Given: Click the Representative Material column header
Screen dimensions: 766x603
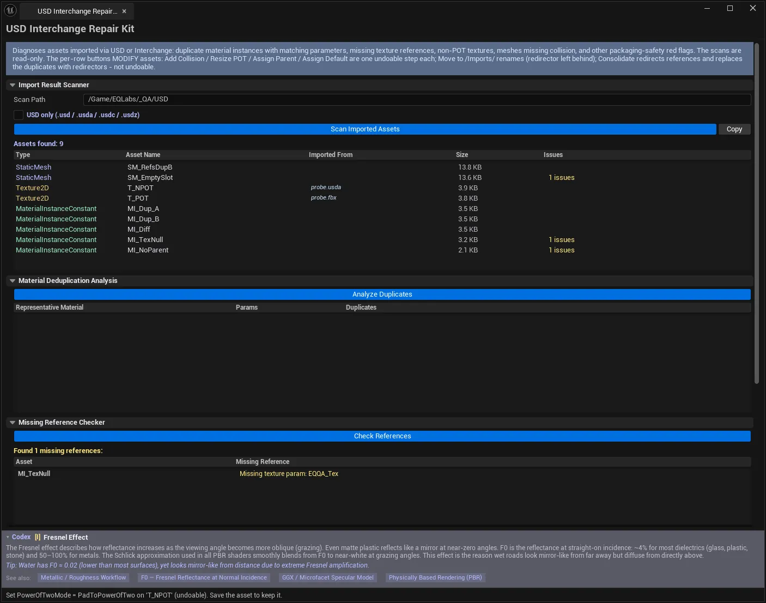Looking at the screenshot, I should (50, 307).
